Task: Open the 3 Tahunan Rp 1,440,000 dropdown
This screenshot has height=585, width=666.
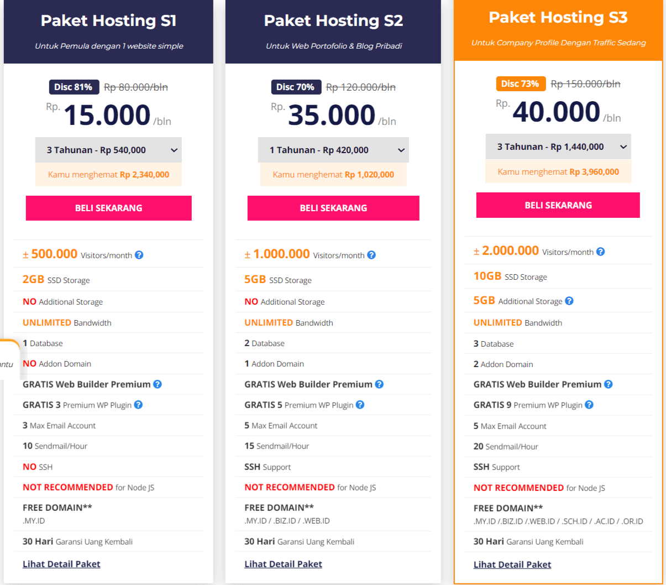Action: coord(558,147)
